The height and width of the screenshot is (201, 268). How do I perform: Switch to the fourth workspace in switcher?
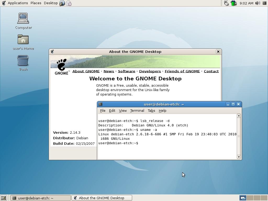point(264,198)
